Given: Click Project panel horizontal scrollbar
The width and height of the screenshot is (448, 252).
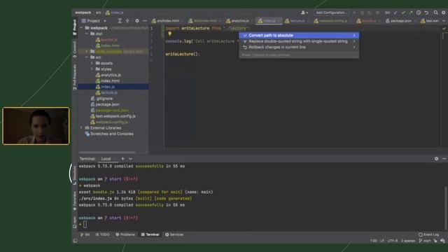Looking at the screenshot, I should [107, 153].
